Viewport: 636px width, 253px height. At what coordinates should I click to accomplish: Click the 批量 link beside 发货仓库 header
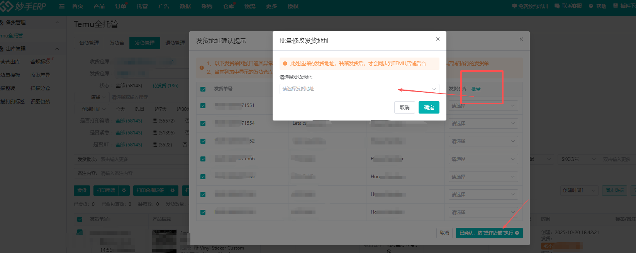(x=476, y=89)
